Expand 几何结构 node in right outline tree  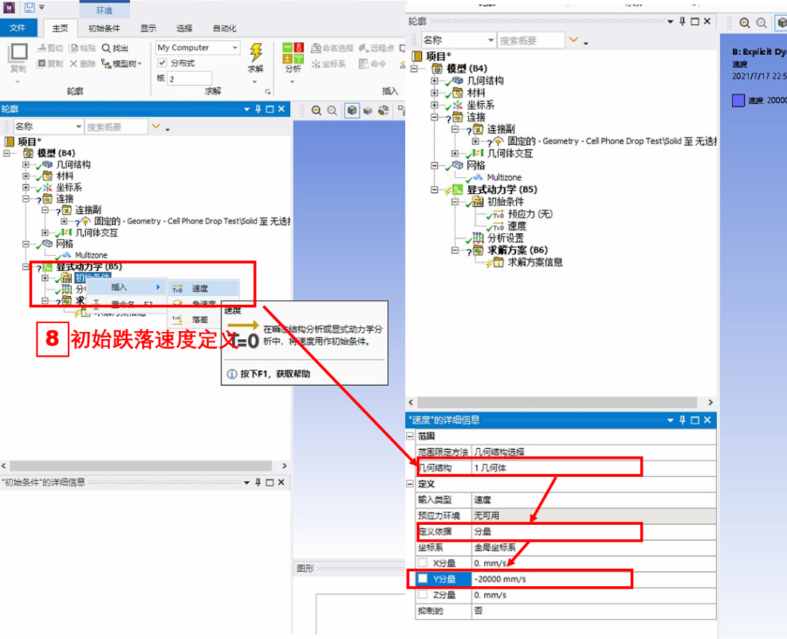(434, 80)
